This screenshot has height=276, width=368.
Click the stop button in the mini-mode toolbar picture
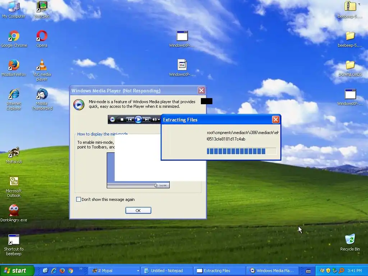coord(122,119)
